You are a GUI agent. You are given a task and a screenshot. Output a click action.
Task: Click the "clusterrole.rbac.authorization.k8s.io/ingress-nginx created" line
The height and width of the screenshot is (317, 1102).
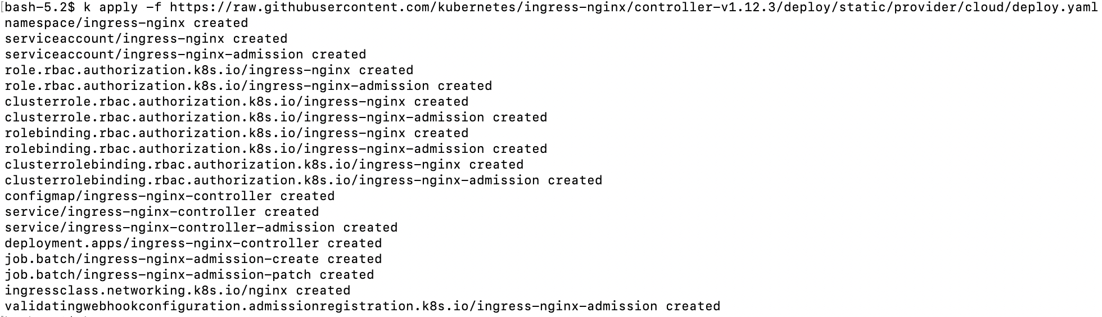pyautogui.click(x=236, y=102)
